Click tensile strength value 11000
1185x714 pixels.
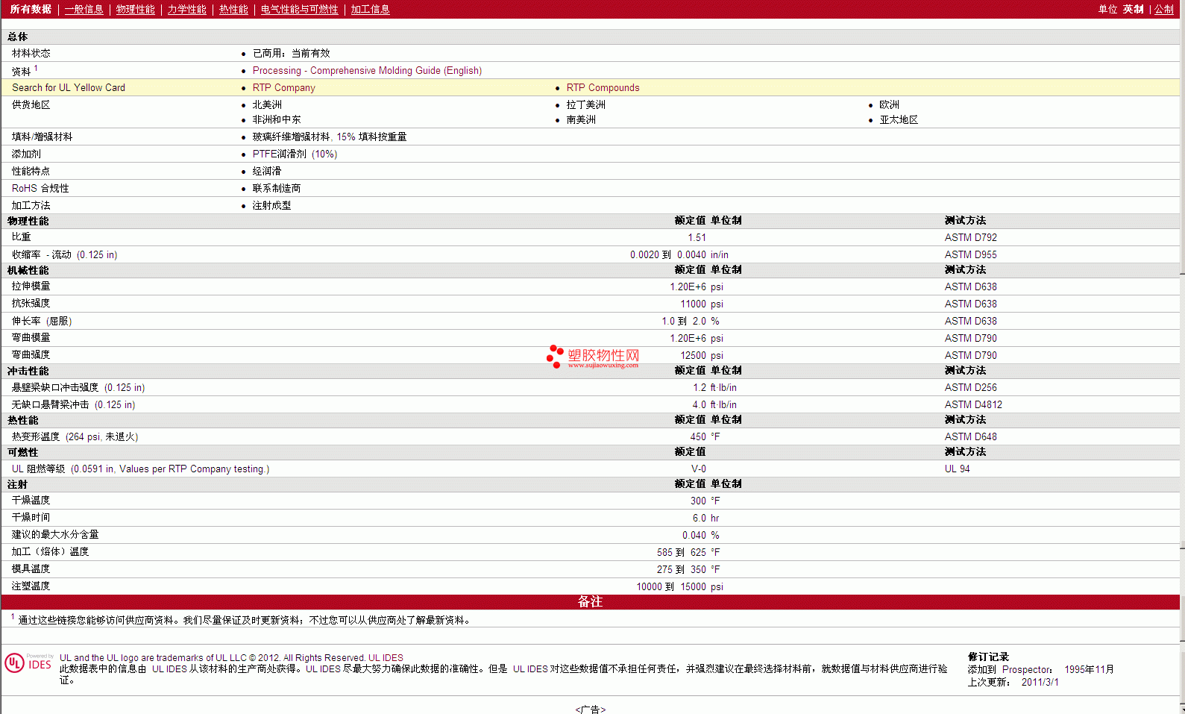coord(694,304)
